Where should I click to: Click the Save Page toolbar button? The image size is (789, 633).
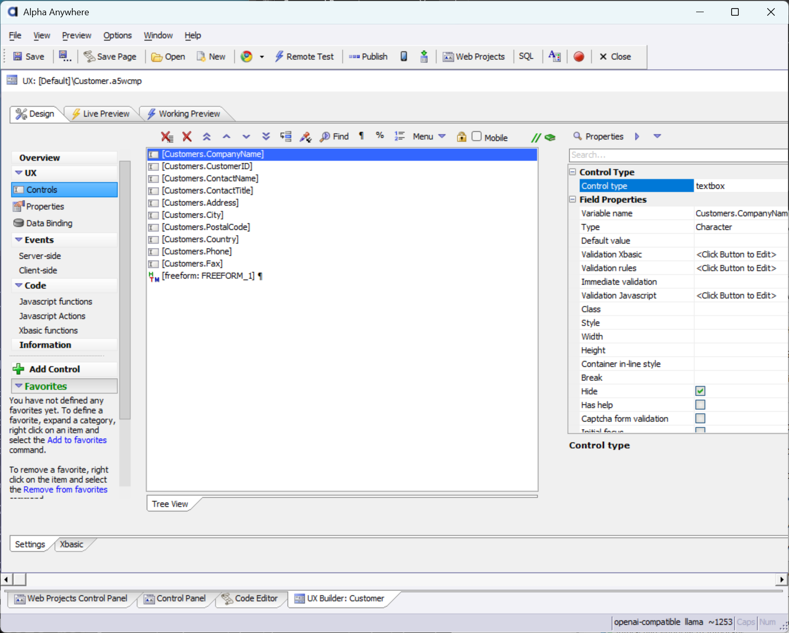(110, 56)
